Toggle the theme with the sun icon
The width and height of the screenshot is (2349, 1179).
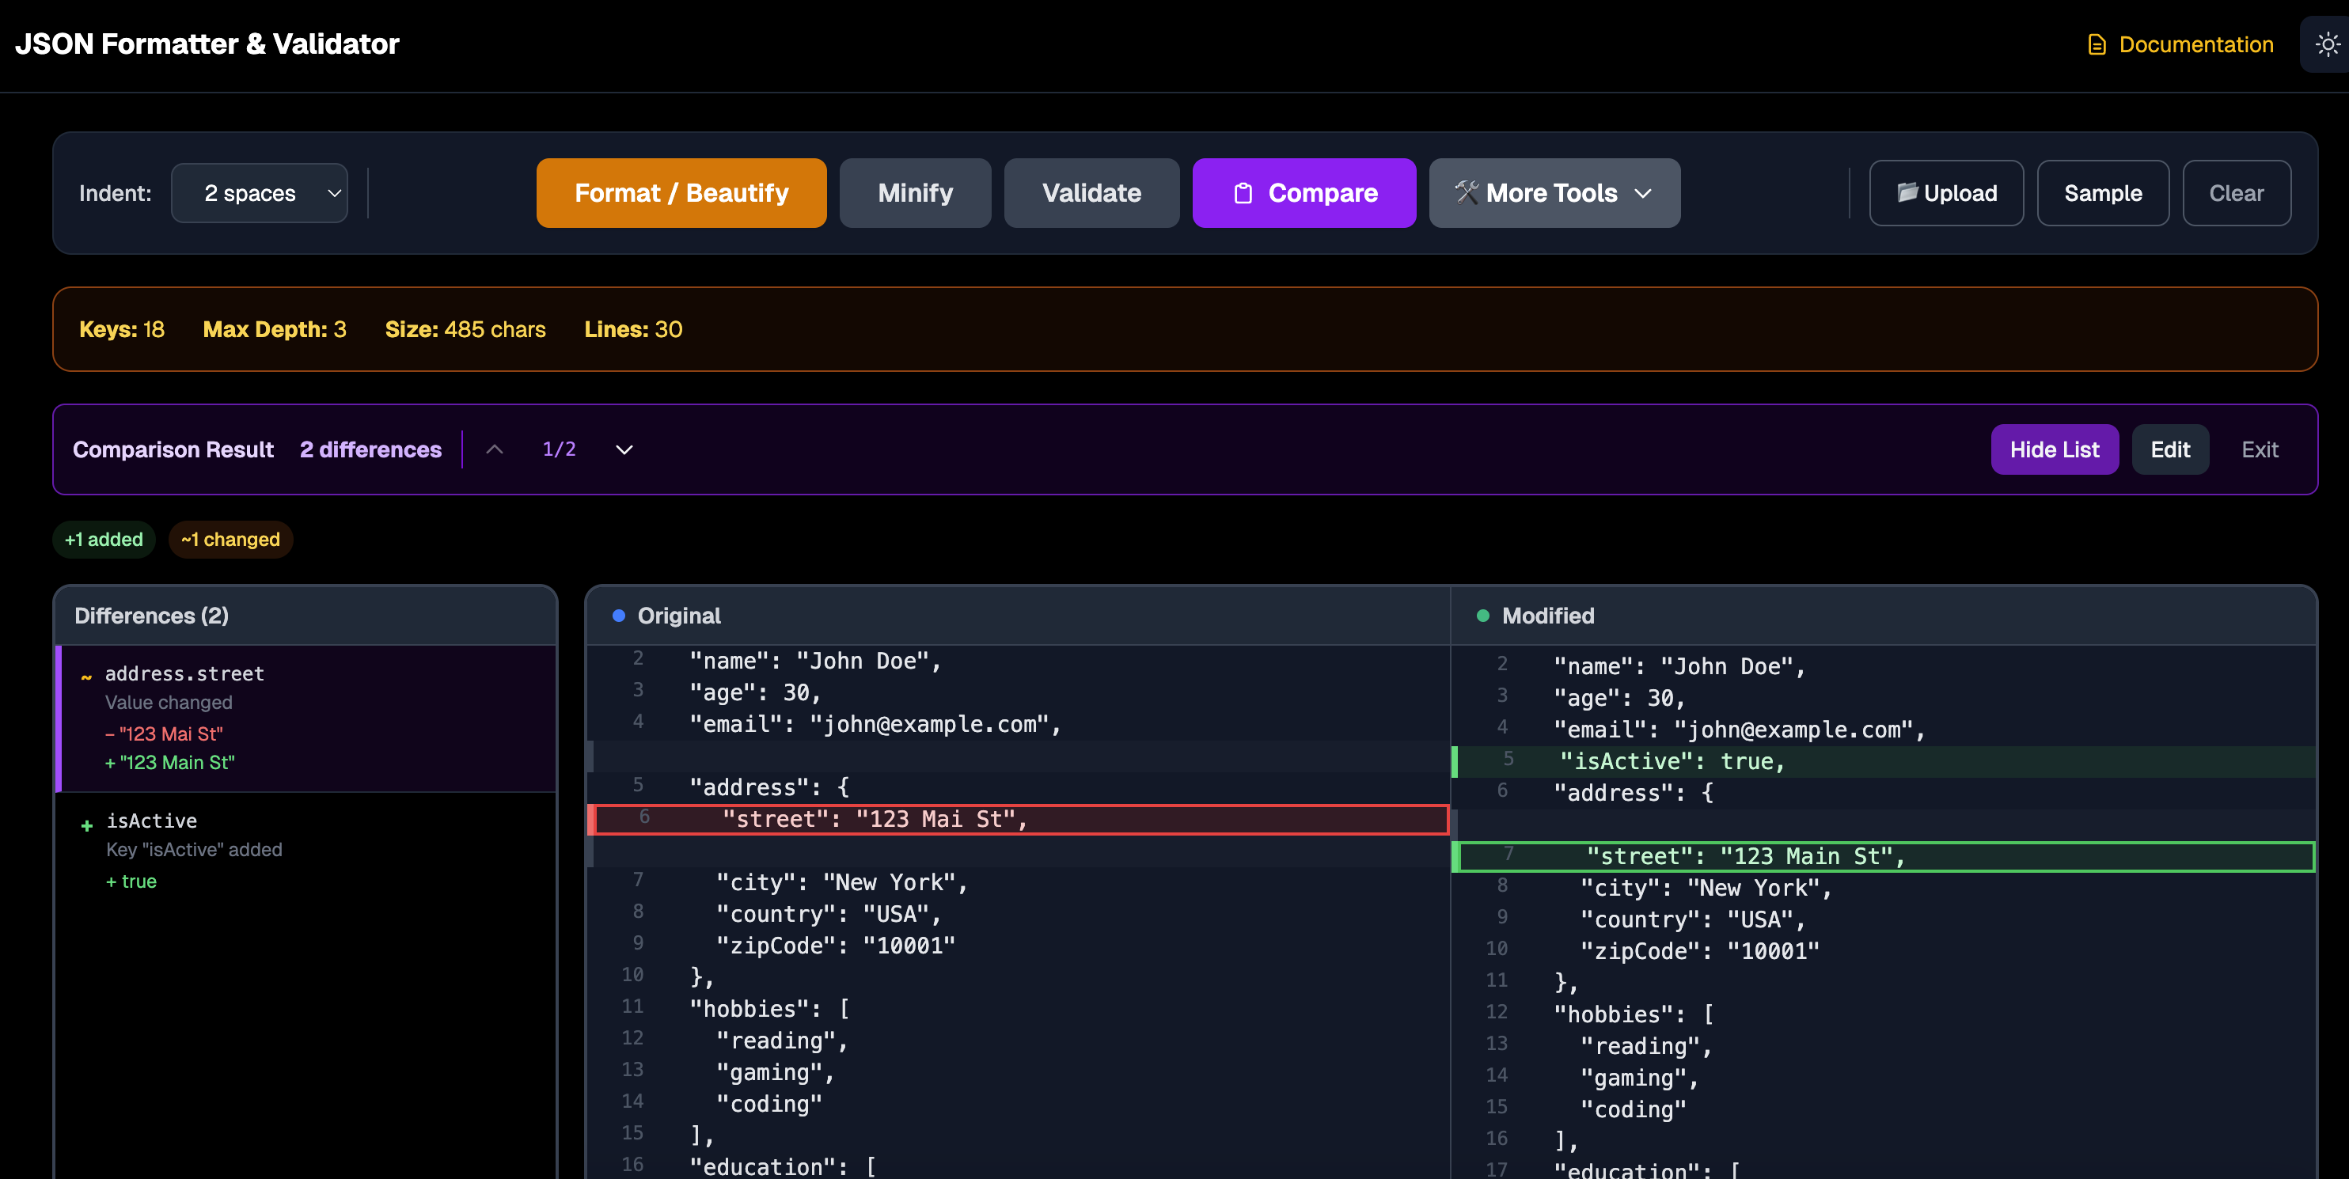(2327, 43)
